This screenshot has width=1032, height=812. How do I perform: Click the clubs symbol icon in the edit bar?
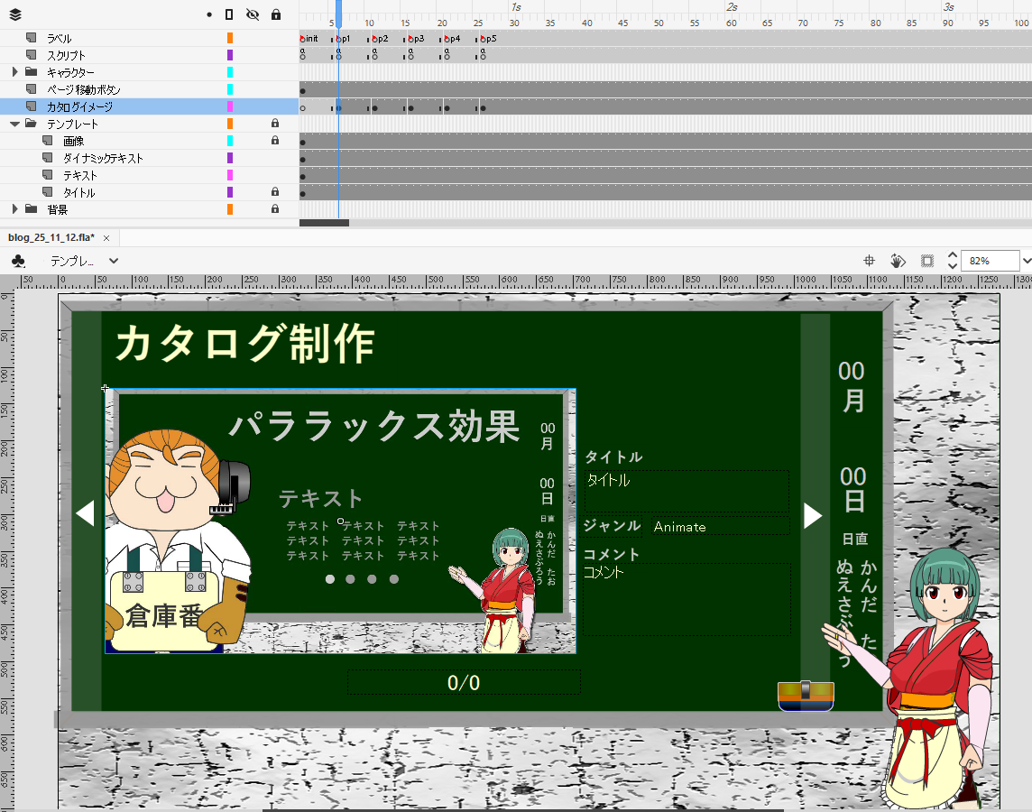click(x=20, y=260)
